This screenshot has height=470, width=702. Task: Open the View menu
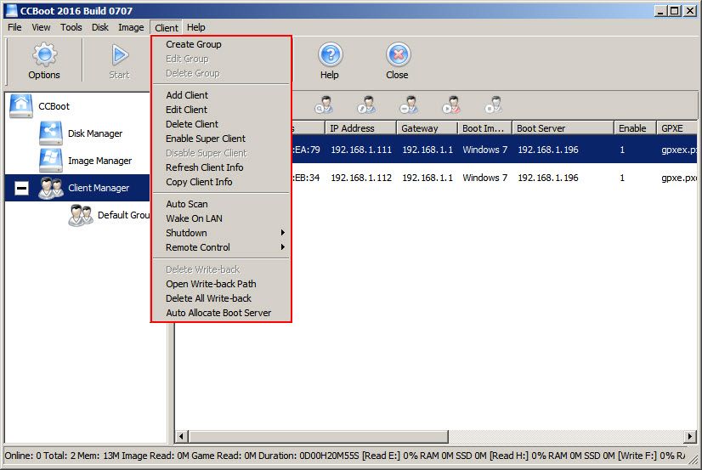click(x=41, y=27)
